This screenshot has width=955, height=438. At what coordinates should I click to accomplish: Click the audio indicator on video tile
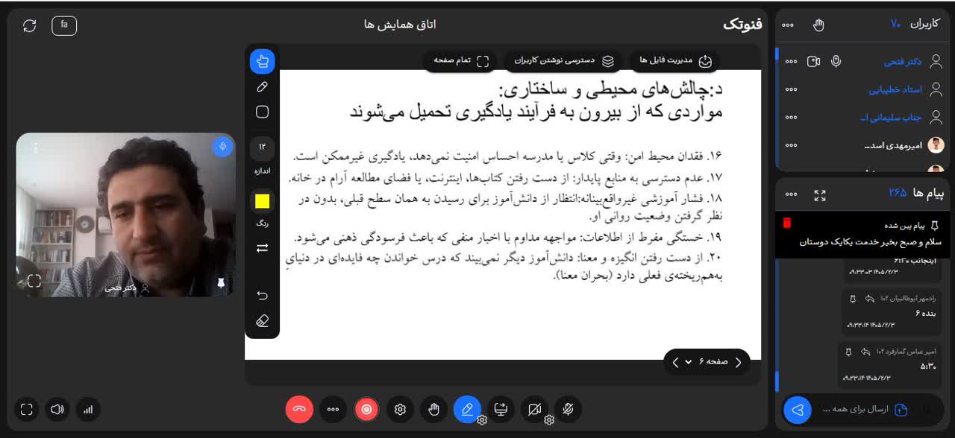pyautogui.click(x=222, y=147)
